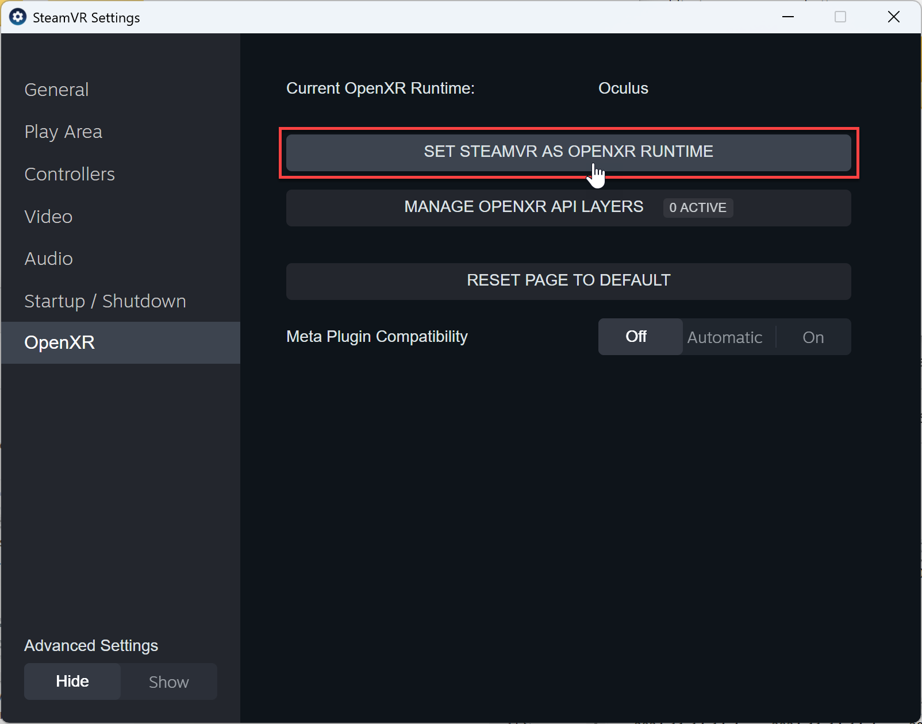
Task: Click the SteamVR gear logo icon
Action: 18,17
